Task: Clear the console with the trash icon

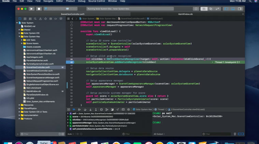Action: tap(235, 134)
